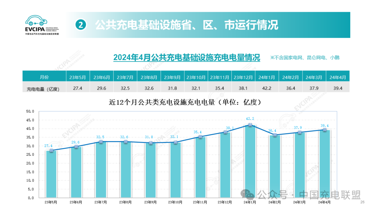Click the underlined 2024年4月 chart title
The width and height of the screenshot is (373, 210).
186,57
